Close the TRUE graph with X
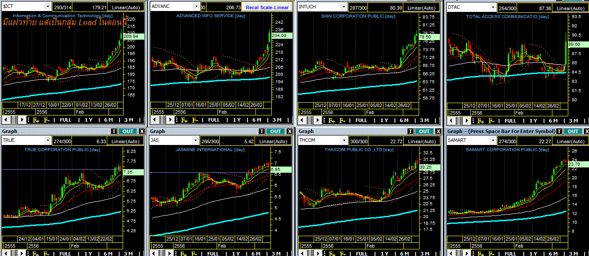Screen dimensions: 589x256 pyautogui.click(x=142, y=131)
